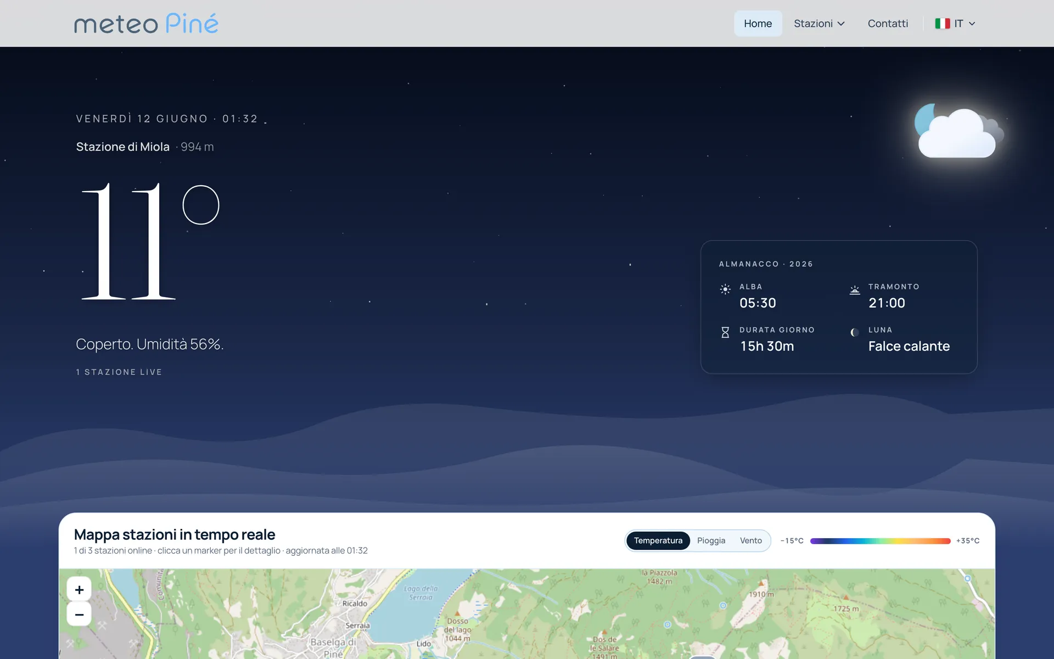Click the date 'VENERDÌ 12 GIUGNO · 01:32'
Screen dimensions: 1054x659
tap(167, 119)
